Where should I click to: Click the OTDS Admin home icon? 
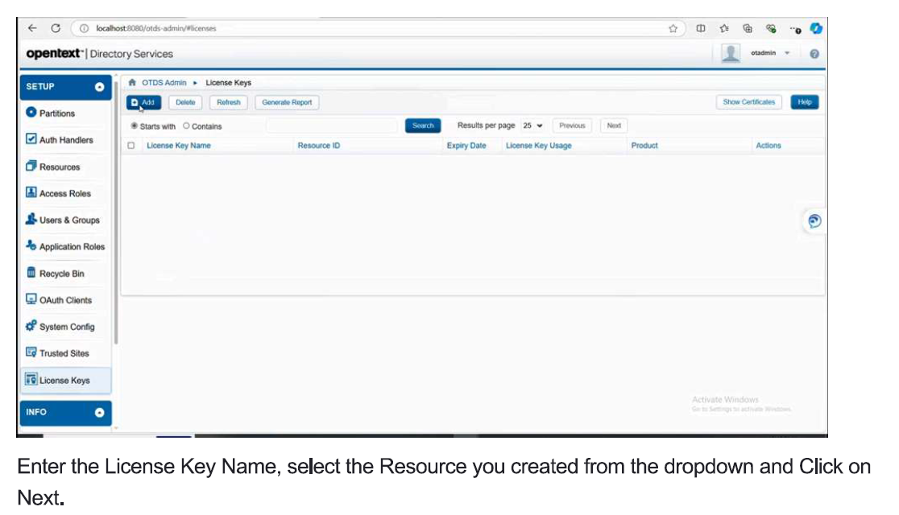131,83
